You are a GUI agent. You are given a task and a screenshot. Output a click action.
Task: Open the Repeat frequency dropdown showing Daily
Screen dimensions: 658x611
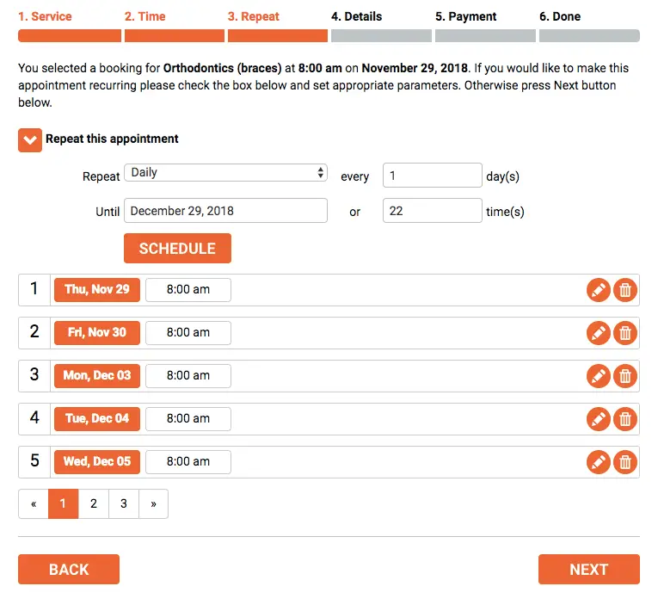tap(225, 173)
